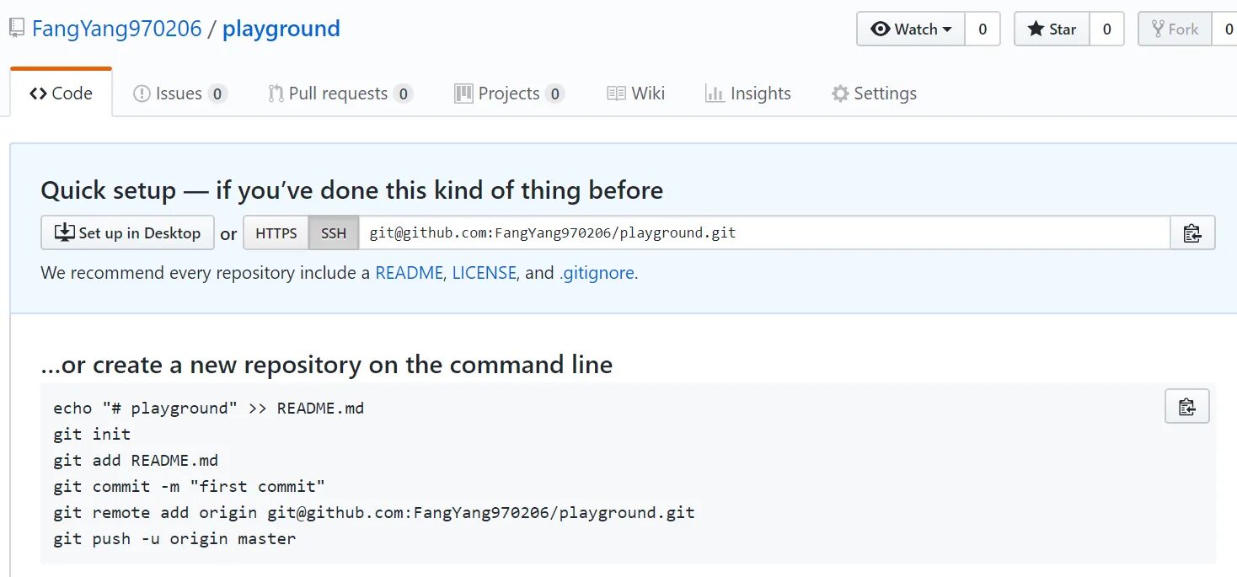This screenshot has height=577, width=1237.
Task: Open the Wiki tab
Action: [x=636, y=93]
